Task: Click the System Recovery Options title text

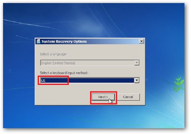Action: tap(64, 41)
